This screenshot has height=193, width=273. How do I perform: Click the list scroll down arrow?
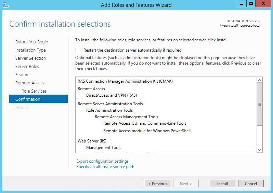click(x=259, y=150)
